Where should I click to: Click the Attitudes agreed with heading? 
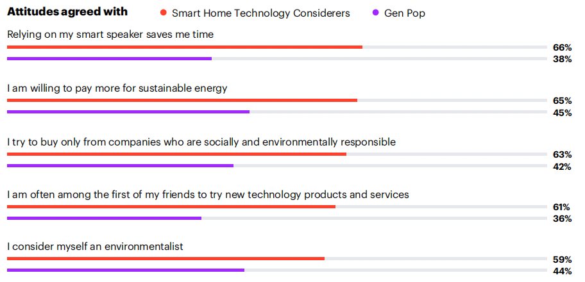(67, 12)
